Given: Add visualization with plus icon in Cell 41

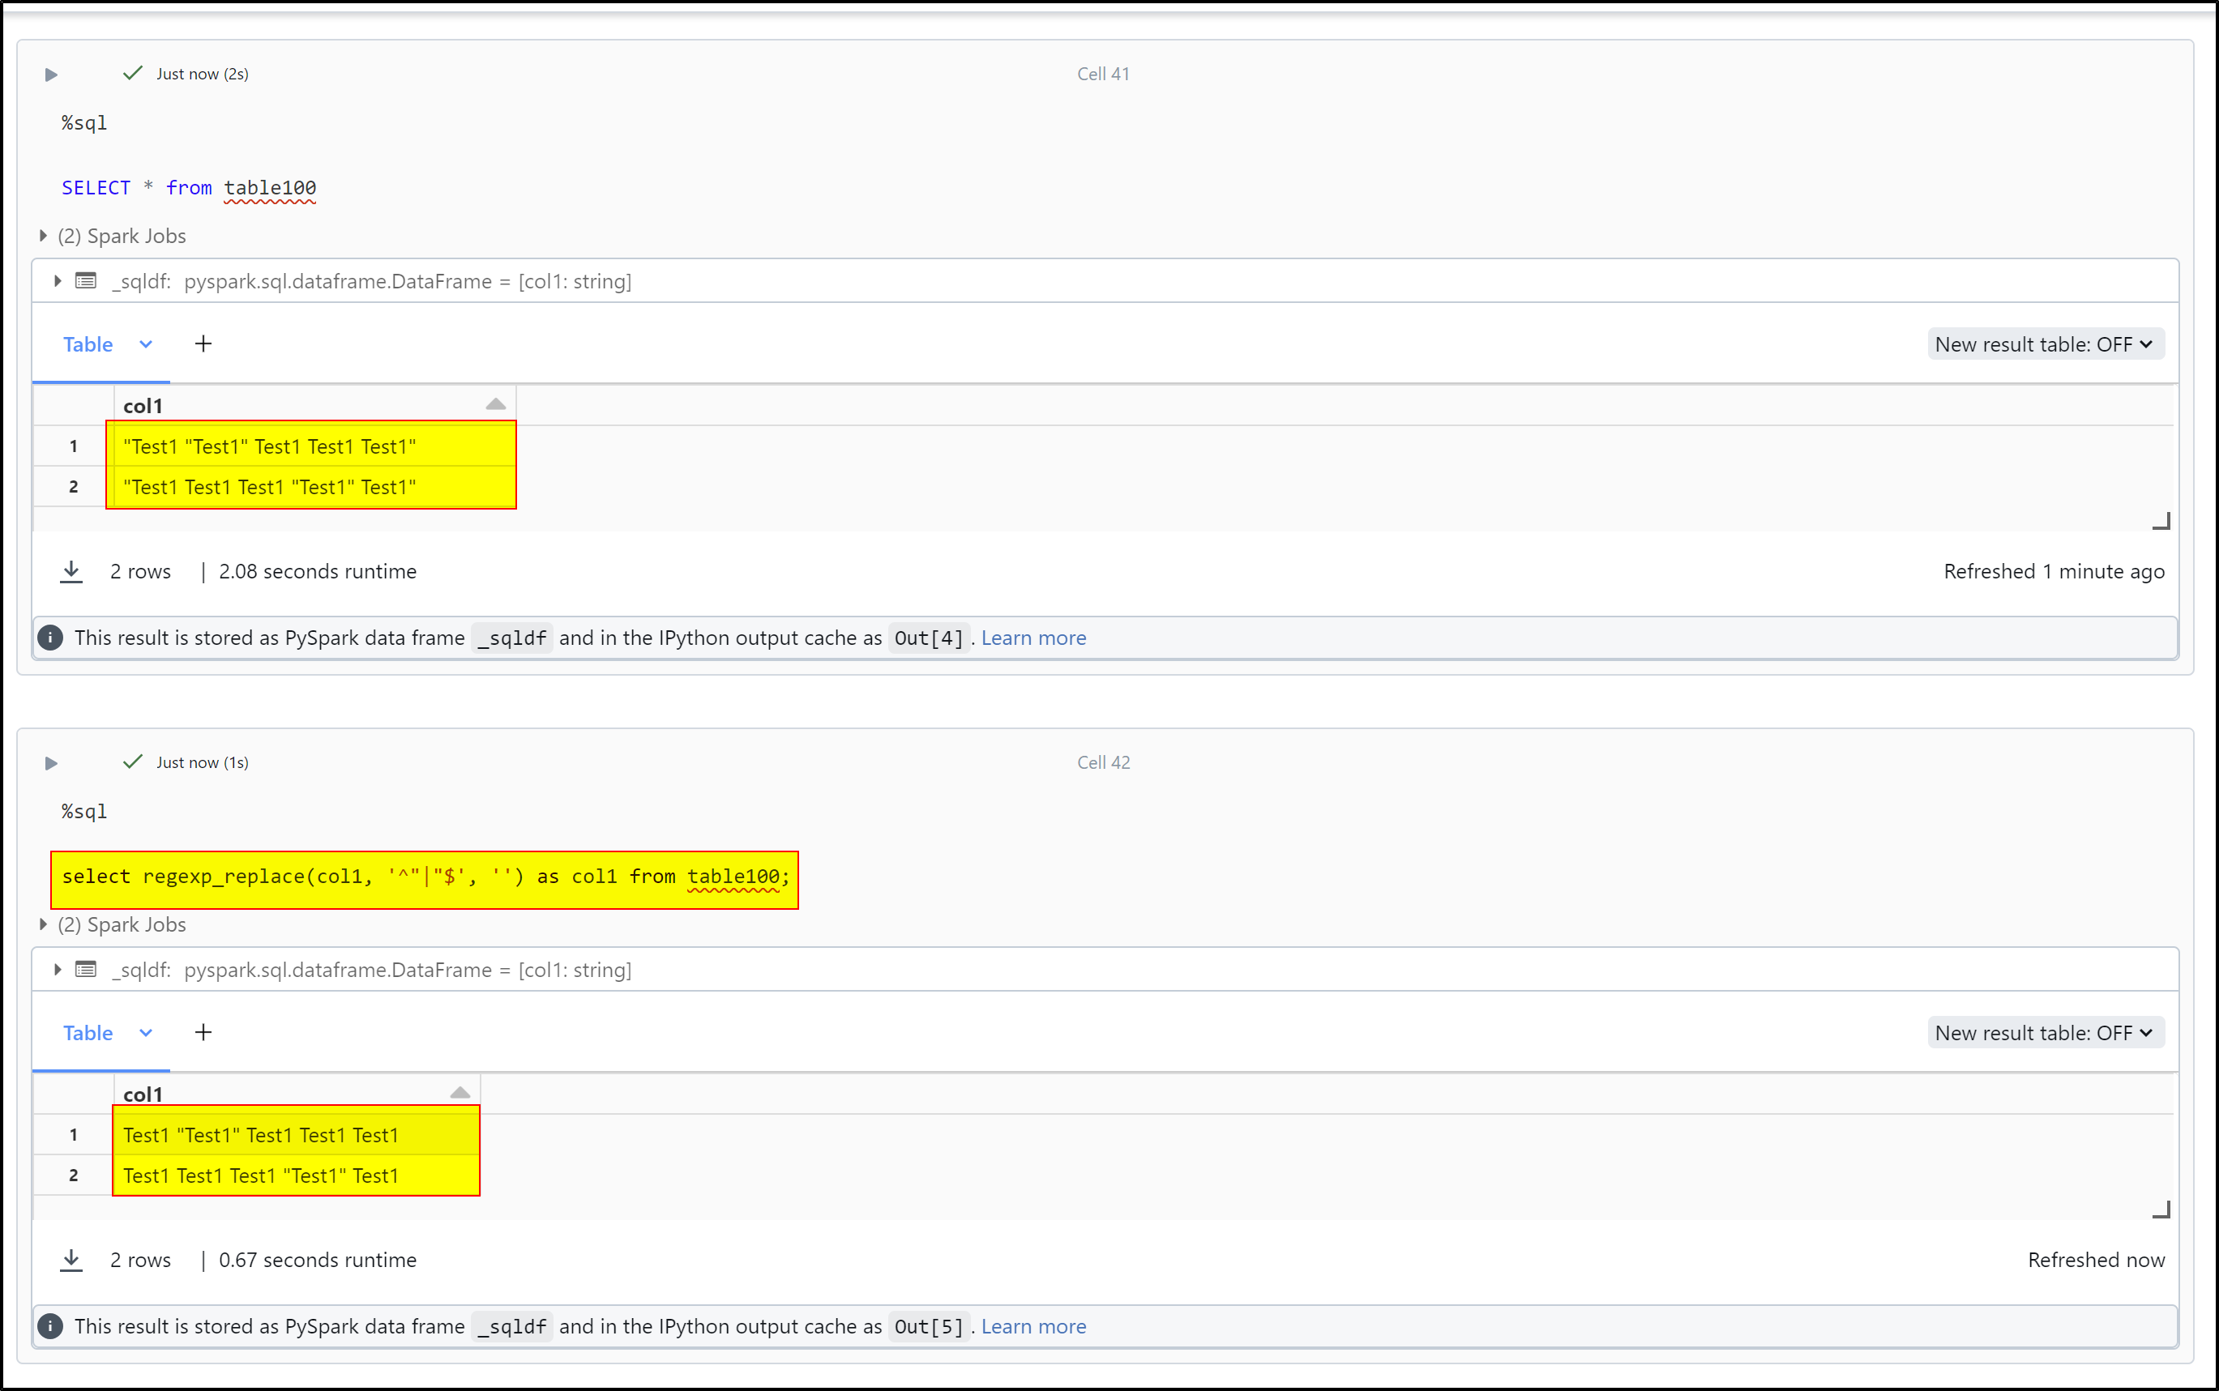Looking at the screenshot, I should (x=203, y=344).
